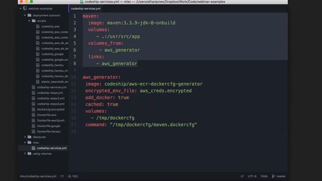Click the codeship_aws file icon
This screenshot has width=322, height=181.
point(38,26)
